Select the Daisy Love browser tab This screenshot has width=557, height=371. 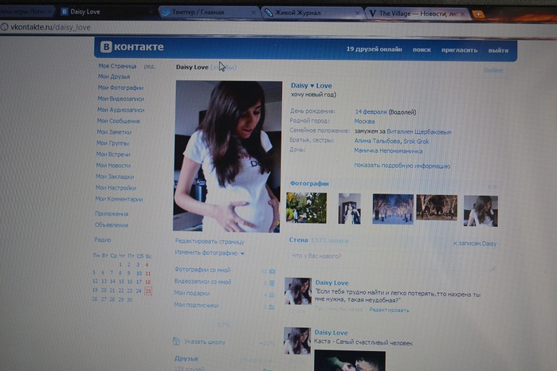[x=107, y=12]
